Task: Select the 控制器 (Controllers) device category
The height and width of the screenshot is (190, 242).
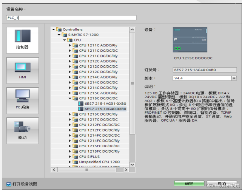Action: click(x=23, y=40)
